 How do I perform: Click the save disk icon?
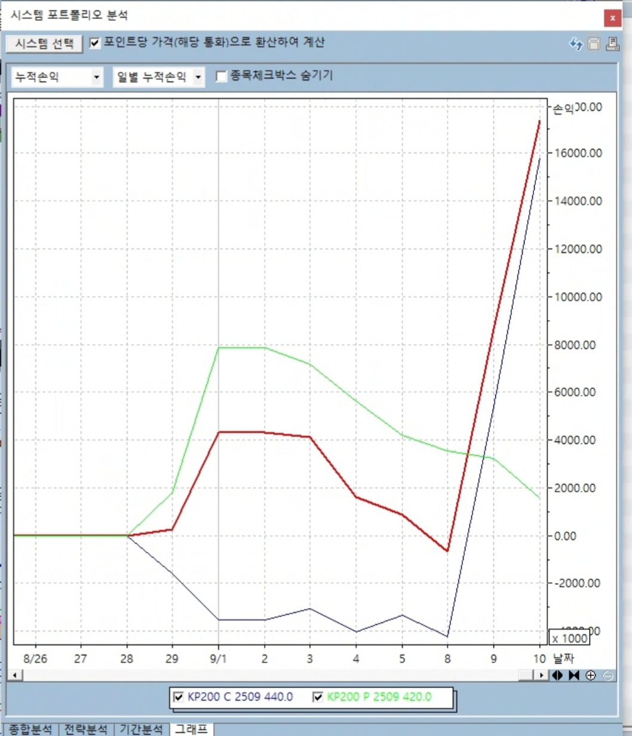594,44
